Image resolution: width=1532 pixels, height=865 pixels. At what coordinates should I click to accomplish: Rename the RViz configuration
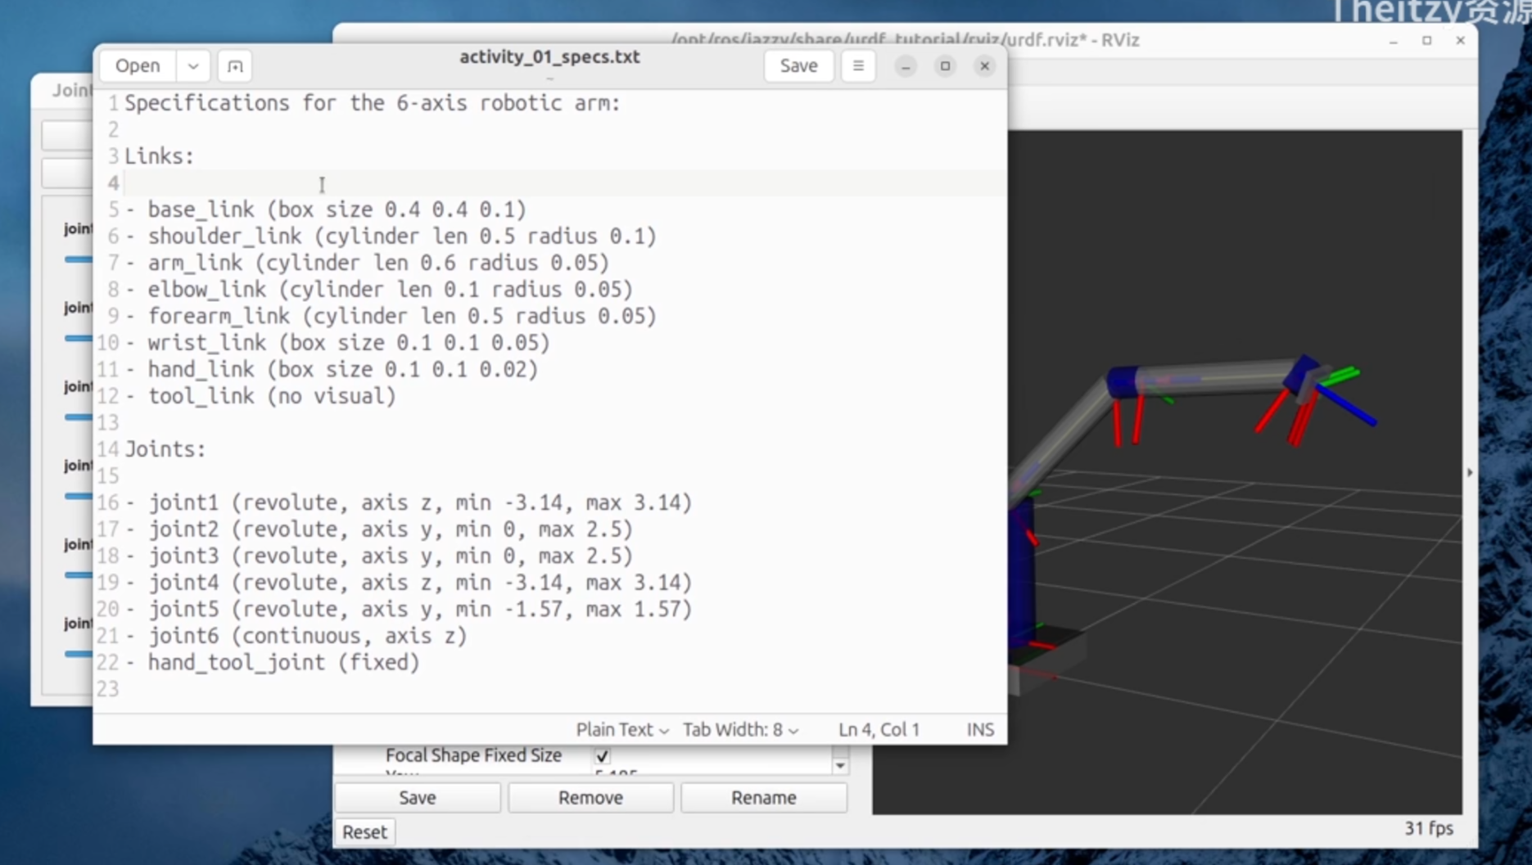[x=762, y=797]
